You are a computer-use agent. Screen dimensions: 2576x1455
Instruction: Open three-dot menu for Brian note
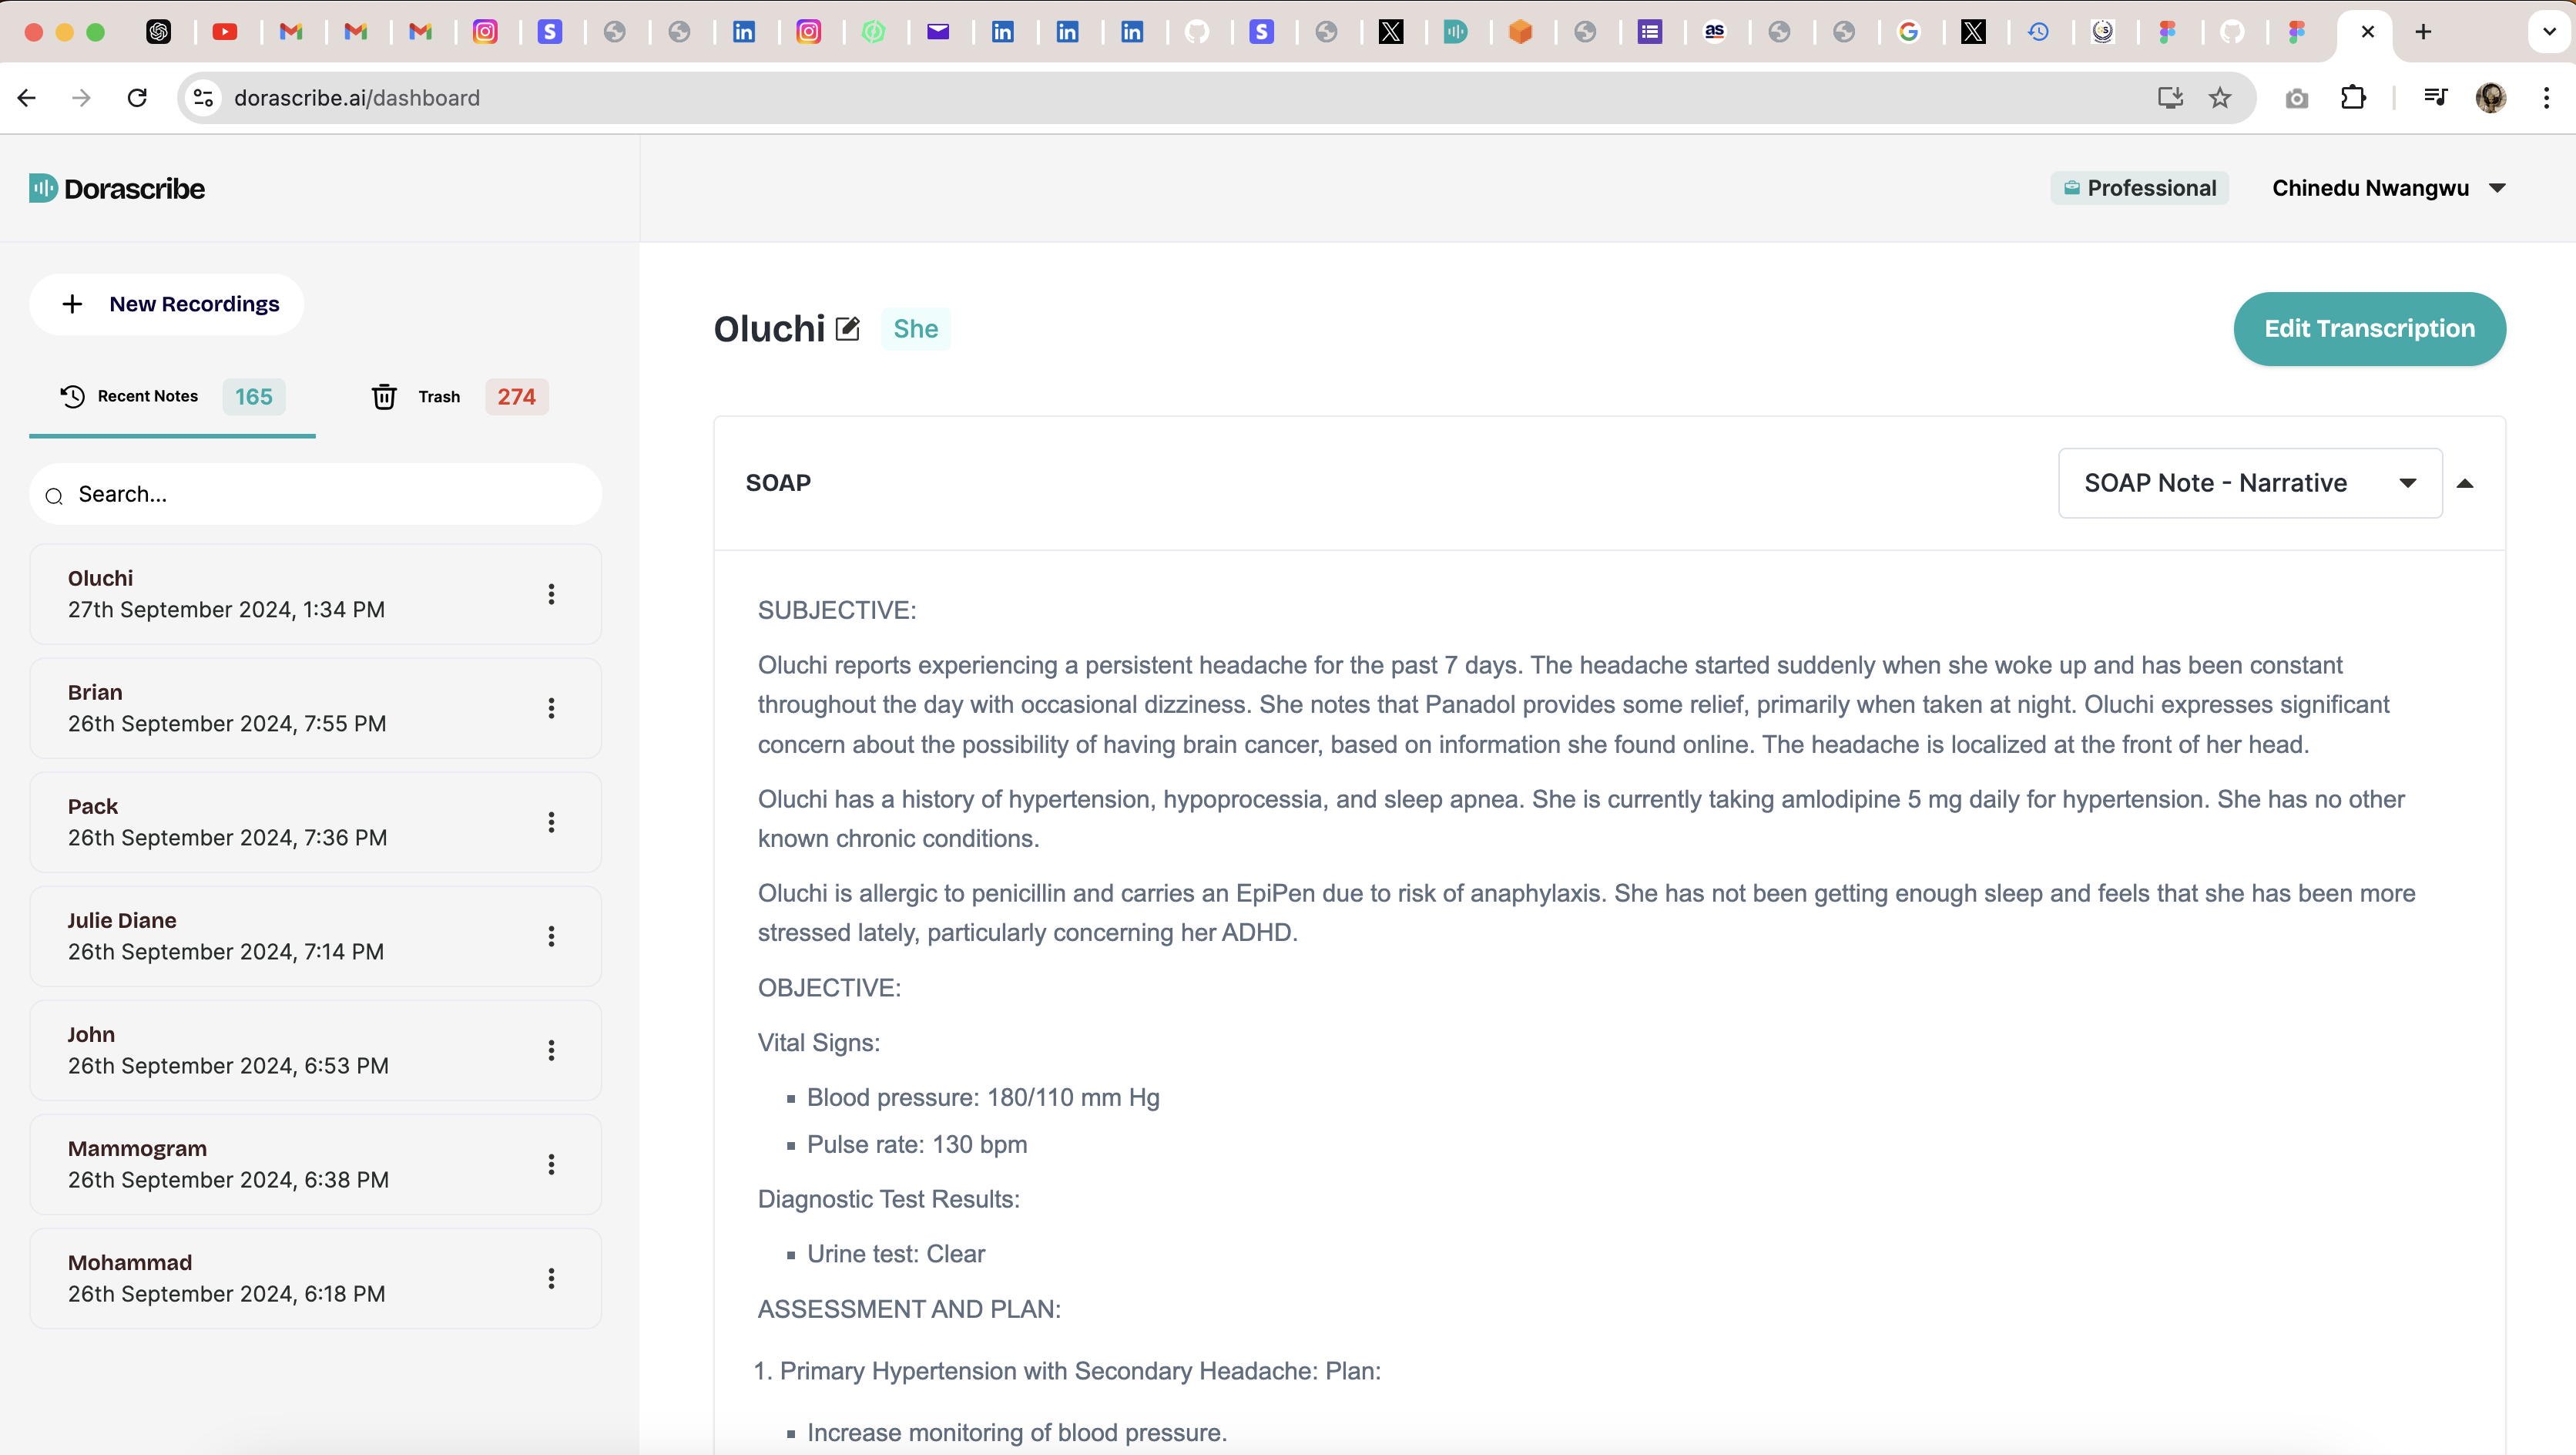551,708
